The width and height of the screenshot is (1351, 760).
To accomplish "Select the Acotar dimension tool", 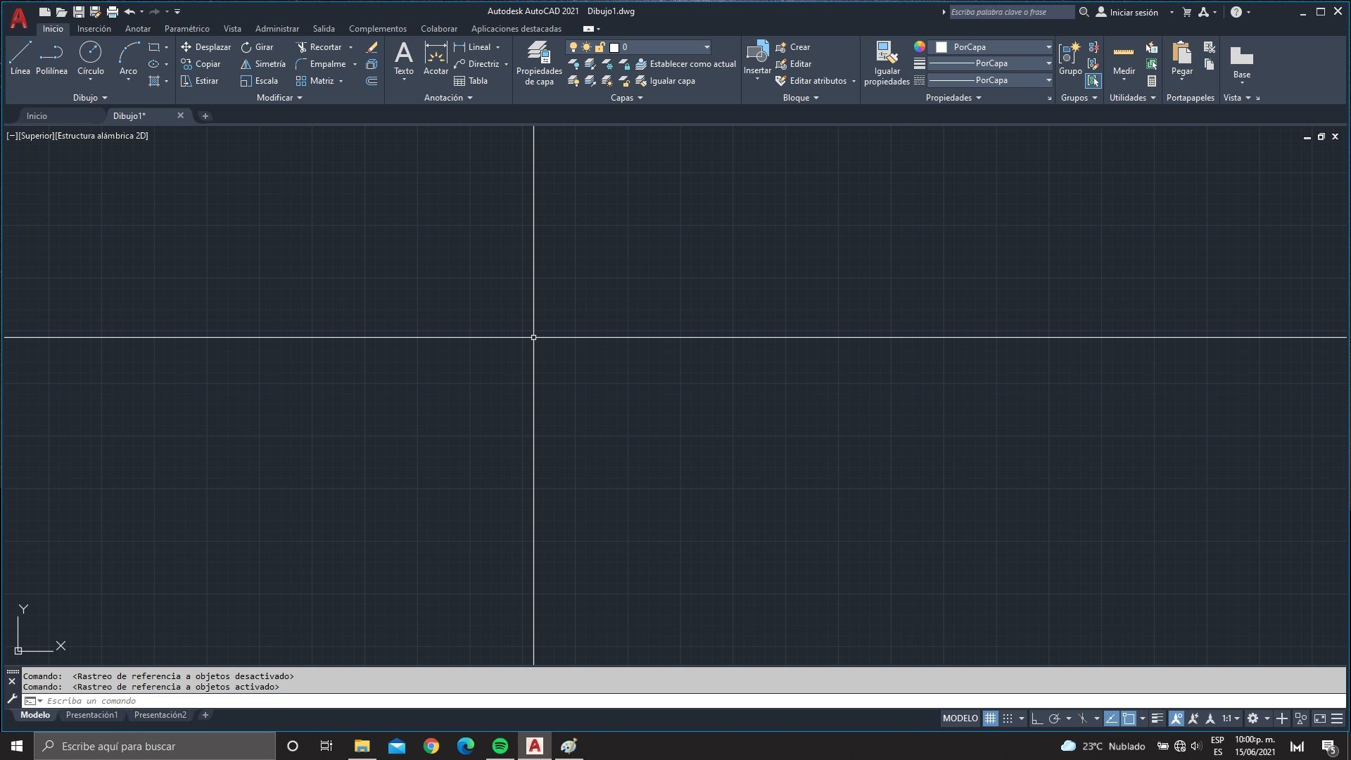I will coord(436,58).
